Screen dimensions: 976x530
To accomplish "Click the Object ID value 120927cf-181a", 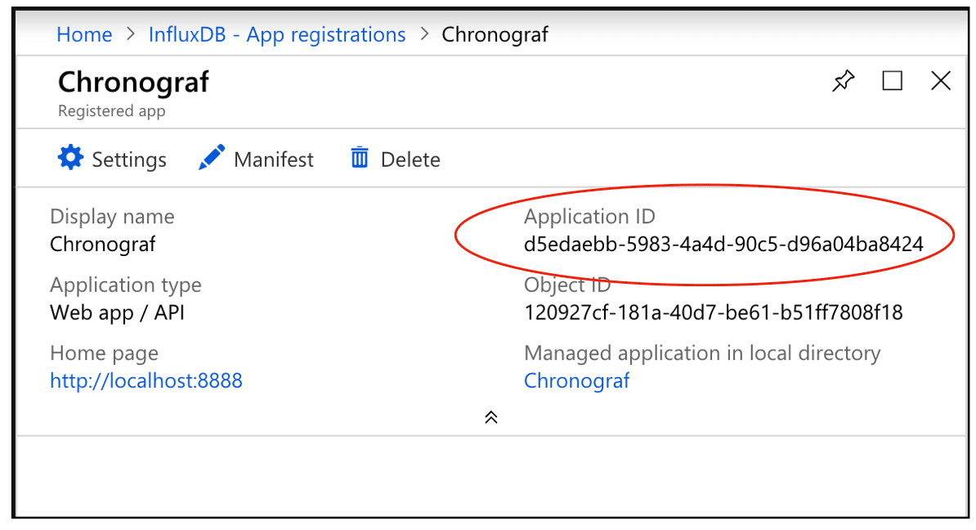I will click(713, 312).
